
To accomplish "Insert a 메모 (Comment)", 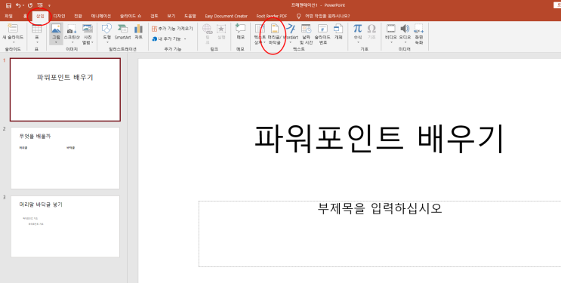I will coord(240,32).
